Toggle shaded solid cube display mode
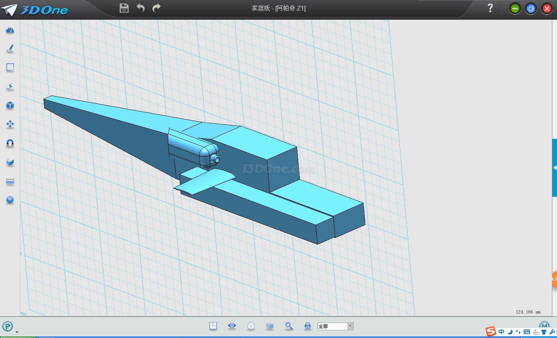This screenshot has height=338, width=557. tap(270, 326)
